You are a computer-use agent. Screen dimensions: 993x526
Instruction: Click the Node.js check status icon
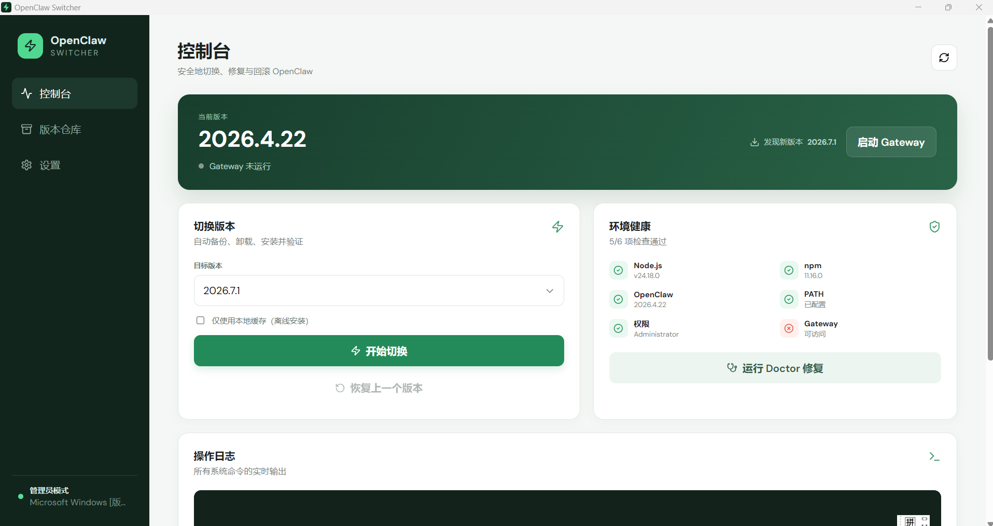[618, 270]
